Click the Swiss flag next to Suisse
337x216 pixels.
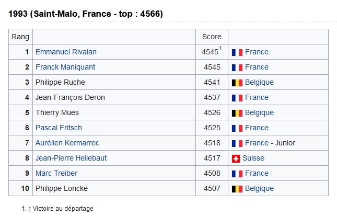pos(236,158)
